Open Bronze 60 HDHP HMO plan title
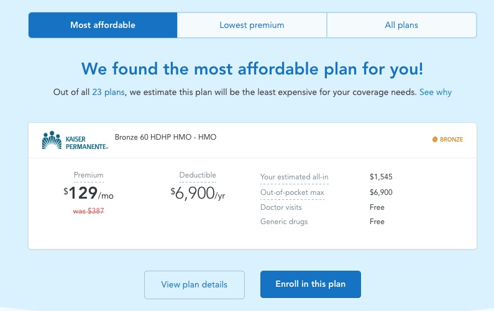This screenshot has height=311, width=494. click(165, 137)
